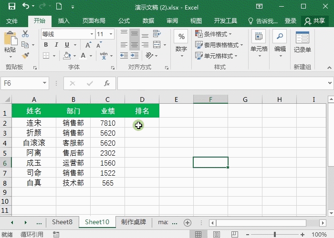Toggle Italic formatting

click(x=56, y=45)
